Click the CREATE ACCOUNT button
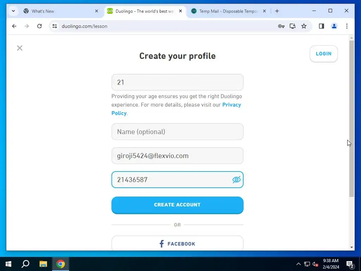Image resolution: width=361 pixels, height=271 pixels. pyautogui.click(x=177, y=205)
